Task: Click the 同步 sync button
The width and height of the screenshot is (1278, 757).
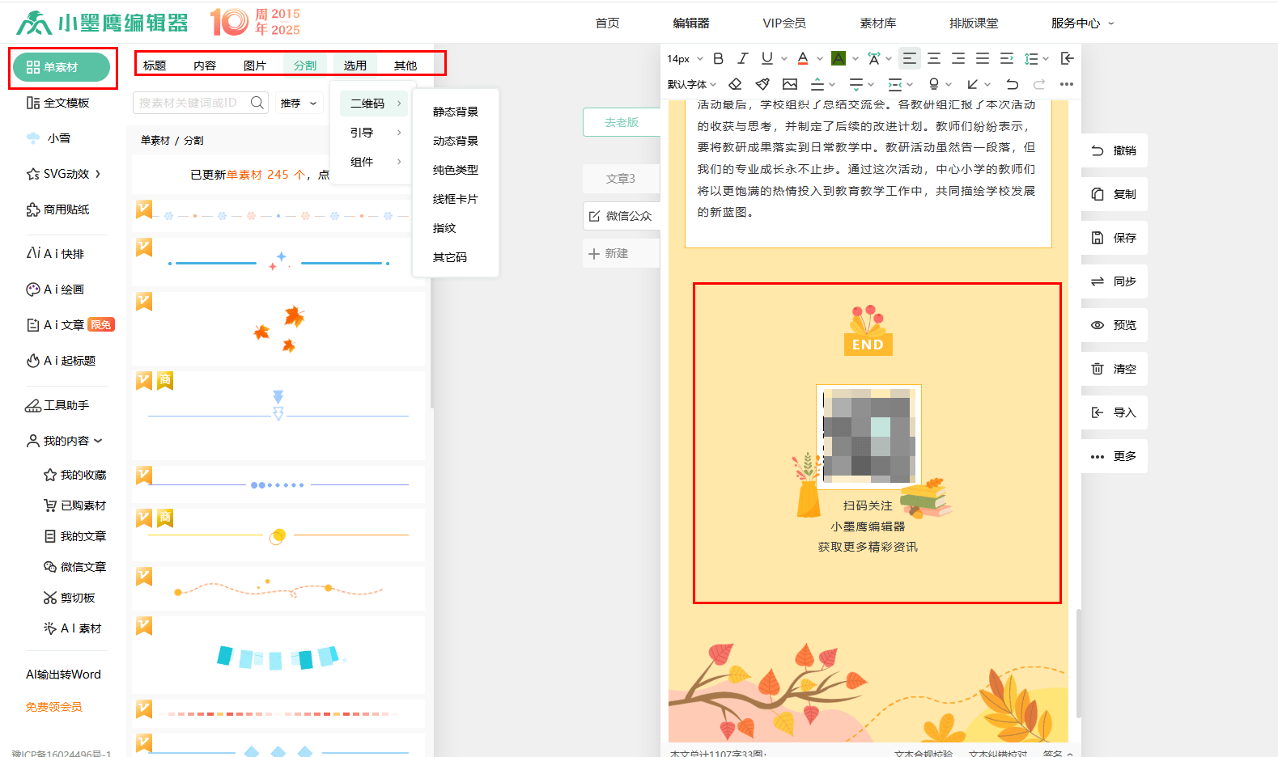Action: pos(1115,281)
